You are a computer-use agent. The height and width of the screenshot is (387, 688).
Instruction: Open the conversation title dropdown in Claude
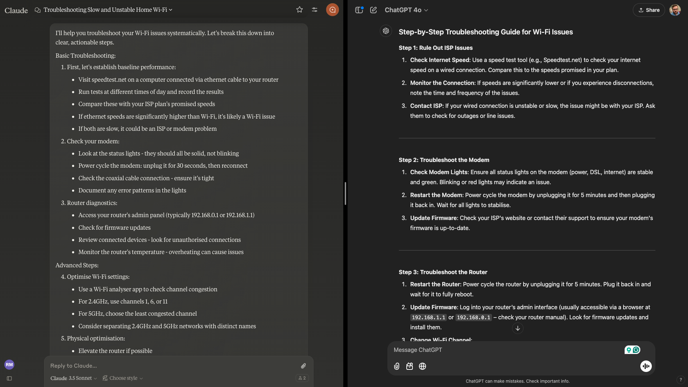[108, 10]
